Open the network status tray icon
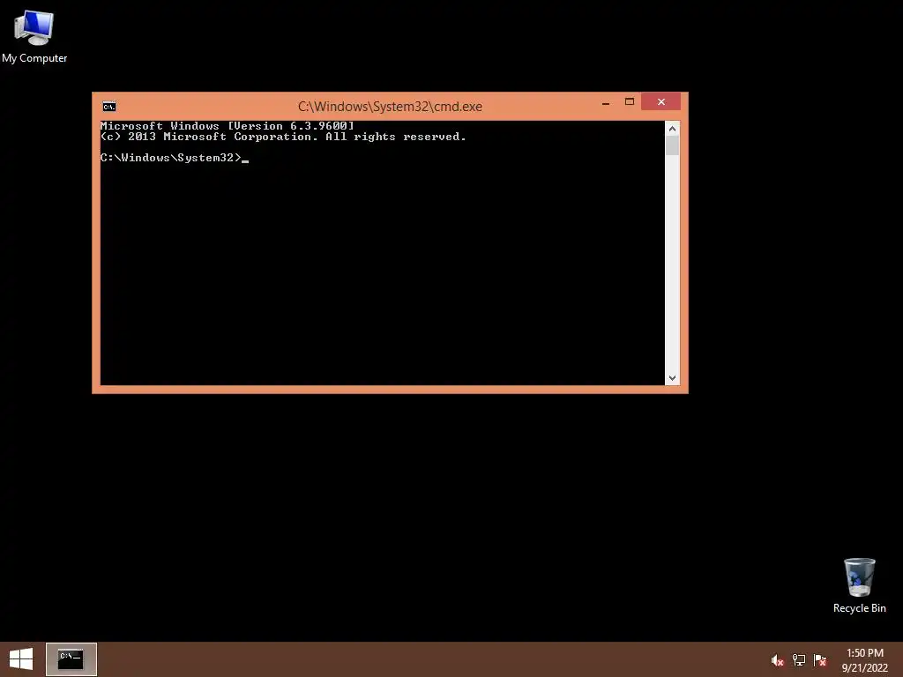Screen dimensions: 903x677 tap(798, 660)
